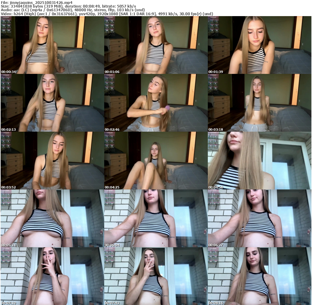Click the Video h264 stream info line

[107, 14]
